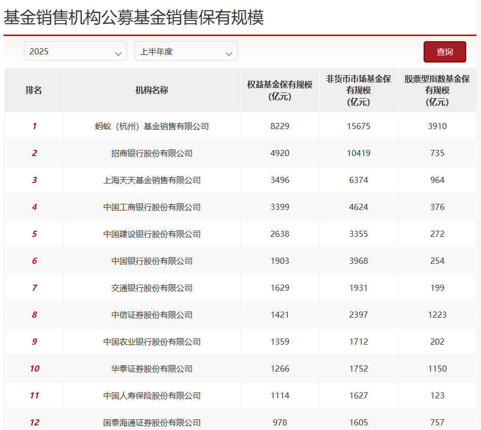Click rank number 10
The width and height of the screenshot is (481, 430).
(x=35, y=369)
